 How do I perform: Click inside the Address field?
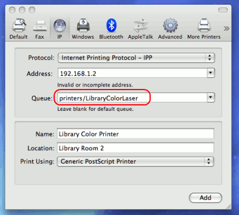point(132,73)
